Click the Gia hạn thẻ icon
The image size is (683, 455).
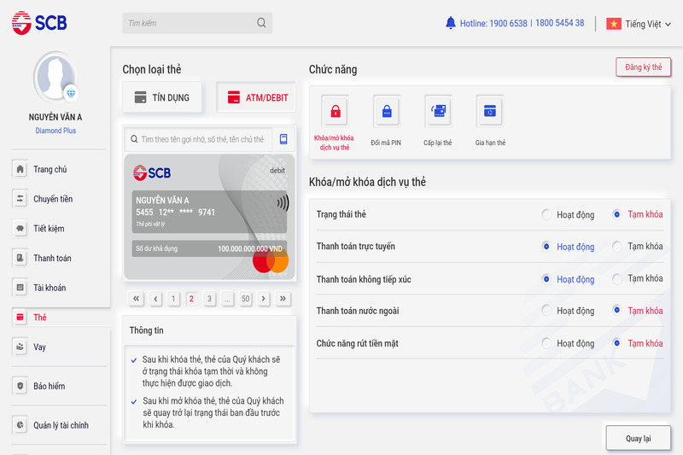coord(490,111)
